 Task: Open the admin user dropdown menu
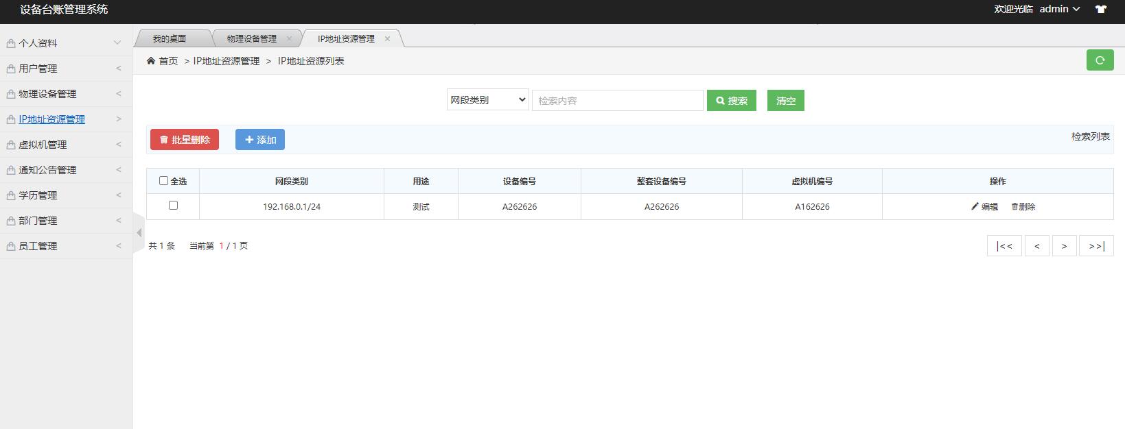pyautogui.click(x=1059, y=10)
